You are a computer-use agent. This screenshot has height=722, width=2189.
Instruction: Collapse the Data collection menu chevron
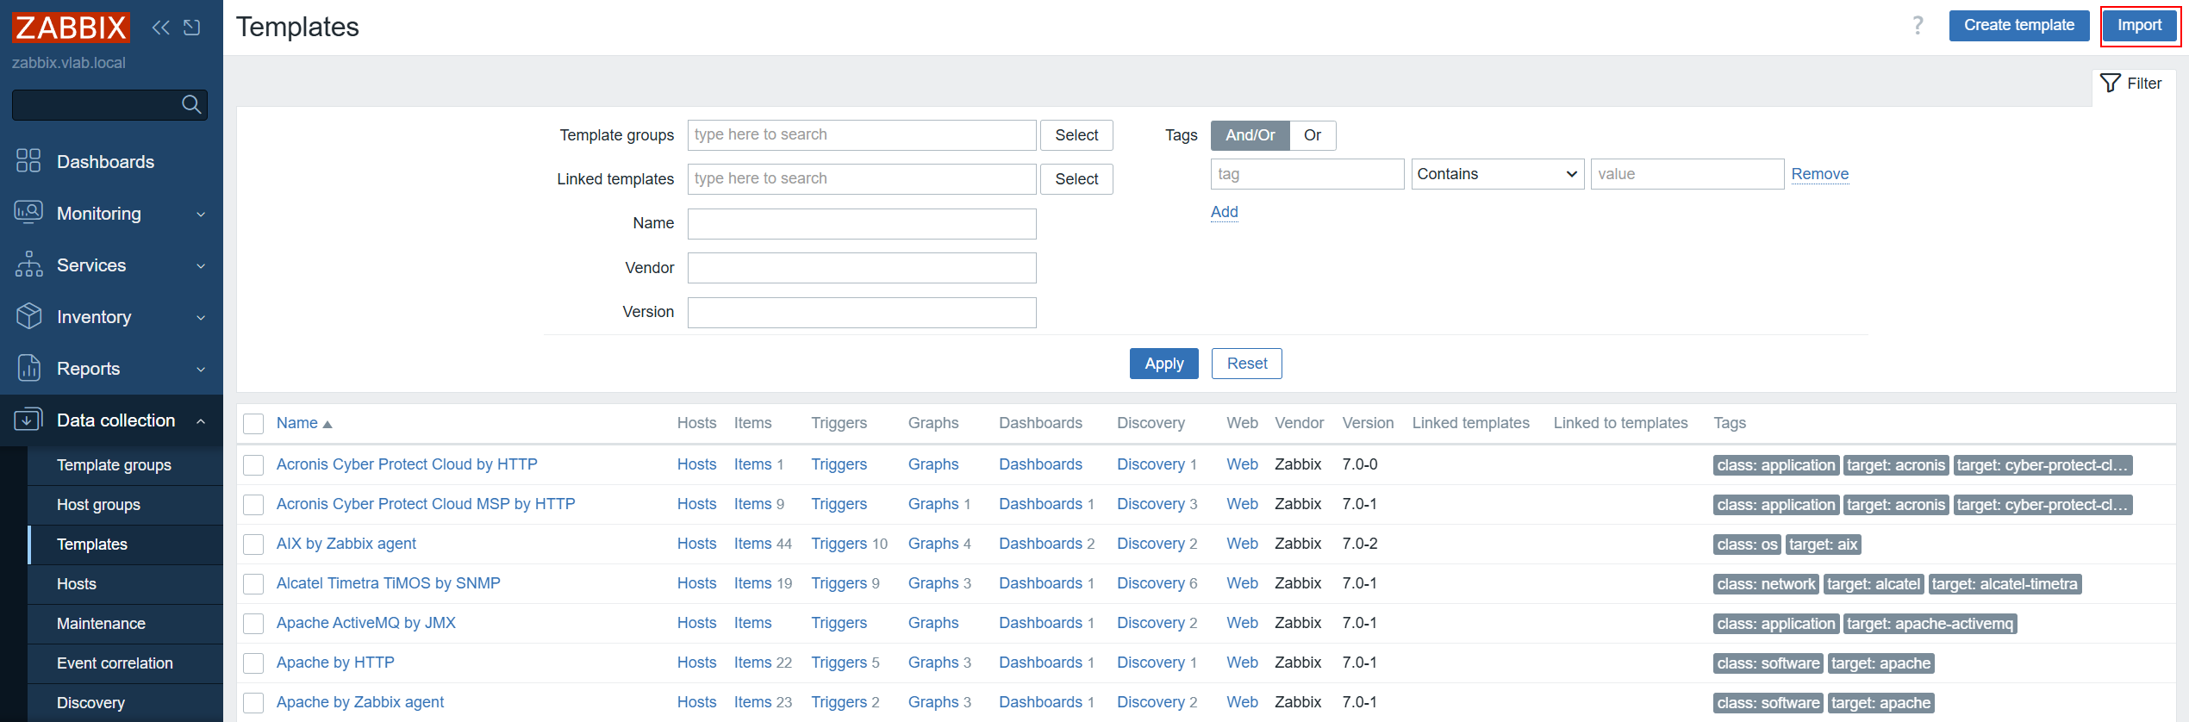coord(201,421)
